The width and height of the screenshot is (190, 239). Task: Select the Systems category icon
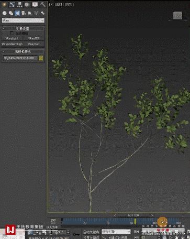click(x=42, y=13)
